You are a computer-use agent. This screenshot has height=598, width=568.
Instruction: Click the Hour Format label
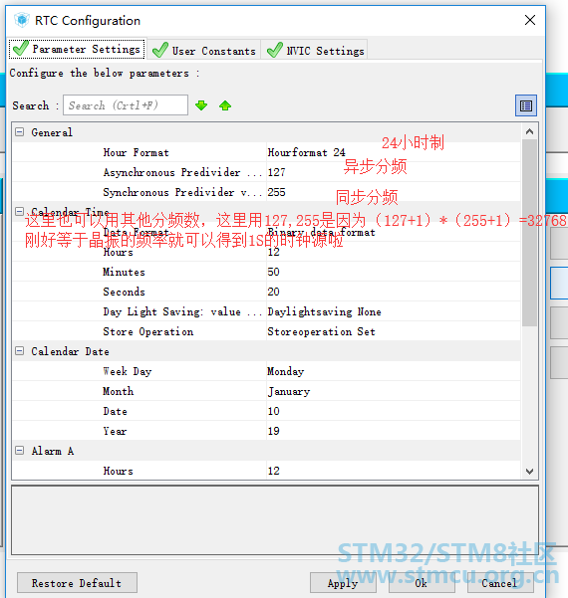[136, 152]
